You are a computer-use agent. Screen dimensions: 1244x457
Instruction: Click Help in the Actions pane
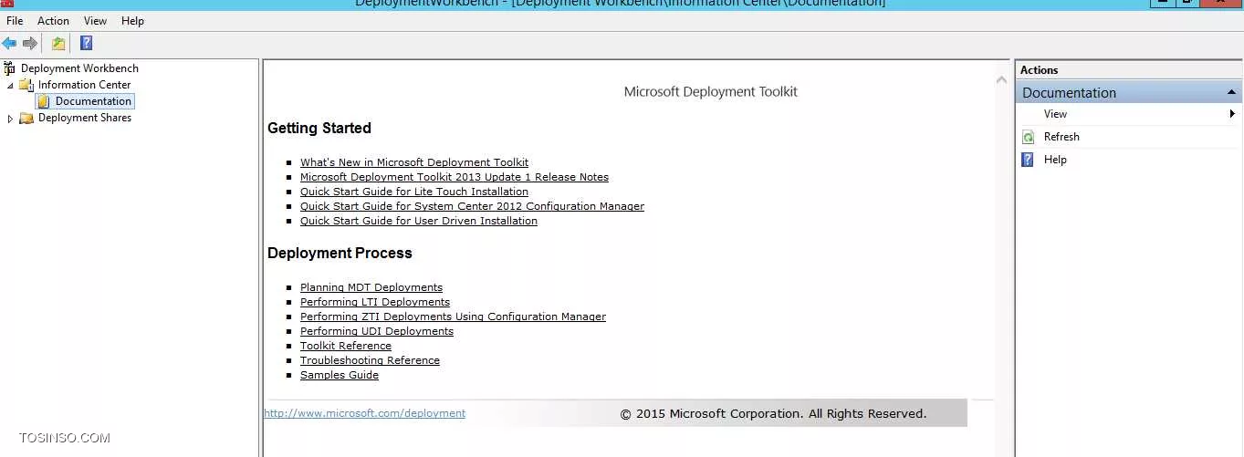1055,160
